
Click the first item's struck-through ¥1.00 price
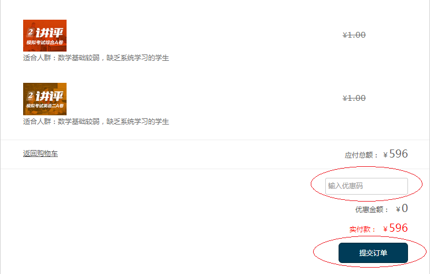point(354,35)
